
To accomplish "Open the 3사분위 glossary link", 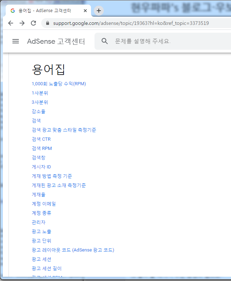I will 40,102.
